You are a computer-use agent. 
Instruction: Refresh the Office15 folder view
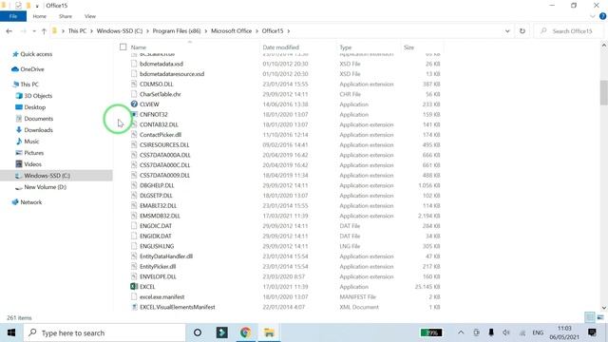pyautogui.click(x=522, y=31)
